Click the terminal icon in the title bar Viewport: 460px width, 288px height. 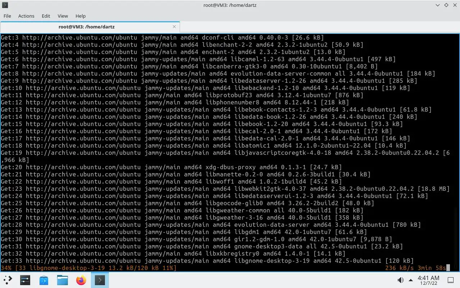point(4,5)
